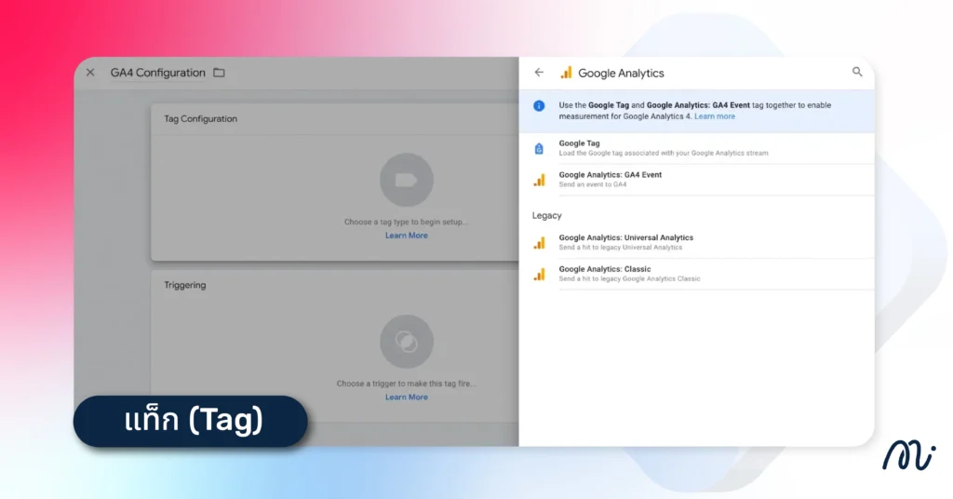Click the GA4 Configuration tag name

[x=158, y=73]
